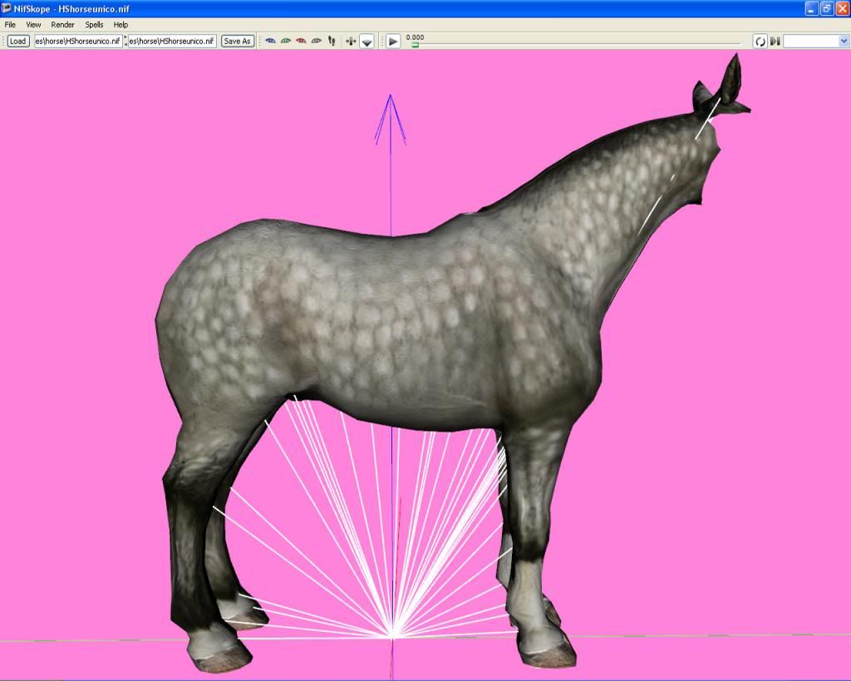Select the blue flag render mode icon

(271, 40)
